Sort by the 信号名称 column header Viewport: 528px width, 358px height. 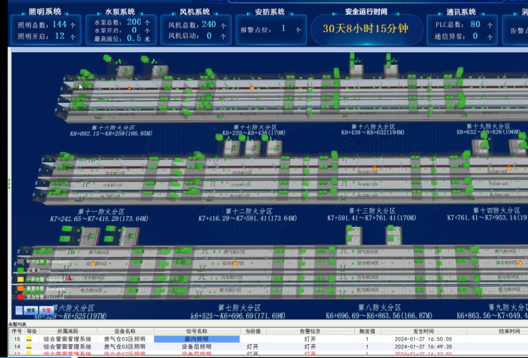point(197,331)
